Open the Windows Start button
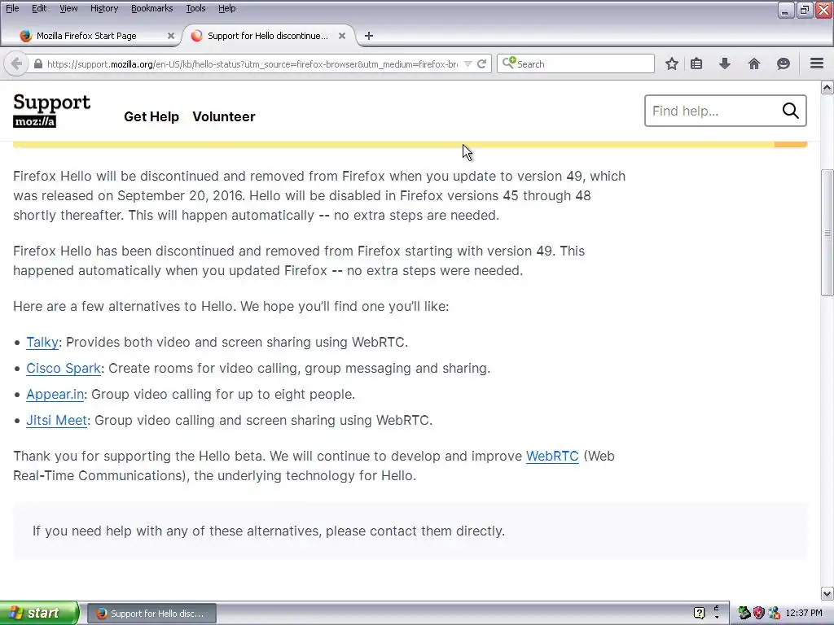The height and width of the screenshot is (625, 834). [x=39, y=614]
